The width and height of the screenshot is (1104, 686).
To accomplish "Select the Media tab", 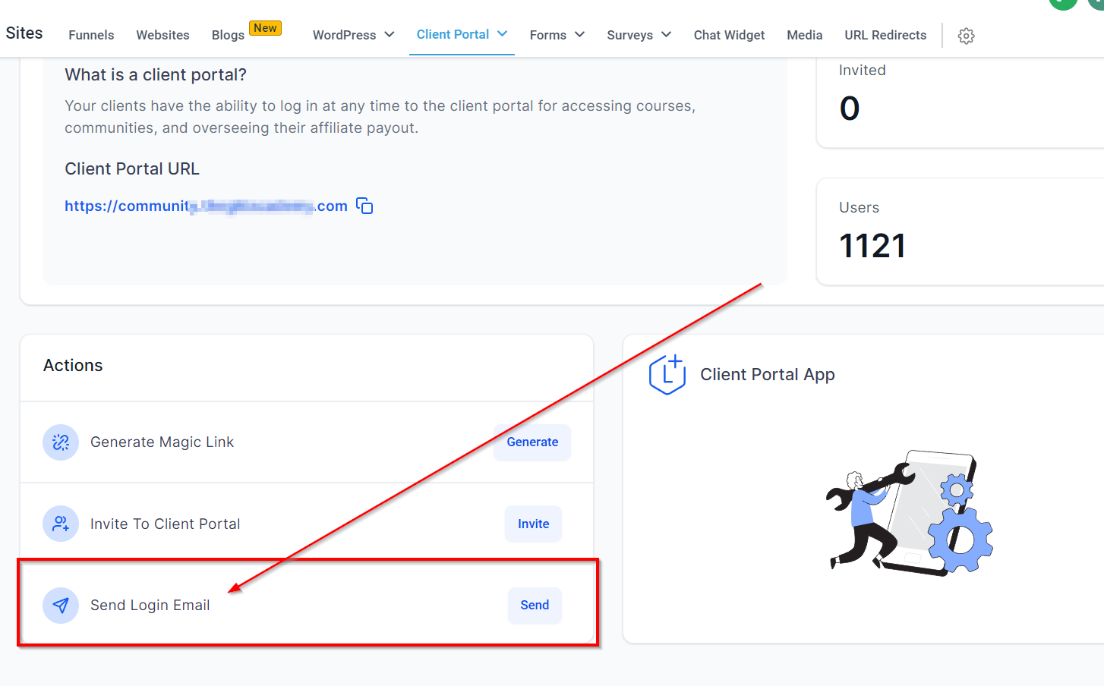I will (x=804, y=35).
